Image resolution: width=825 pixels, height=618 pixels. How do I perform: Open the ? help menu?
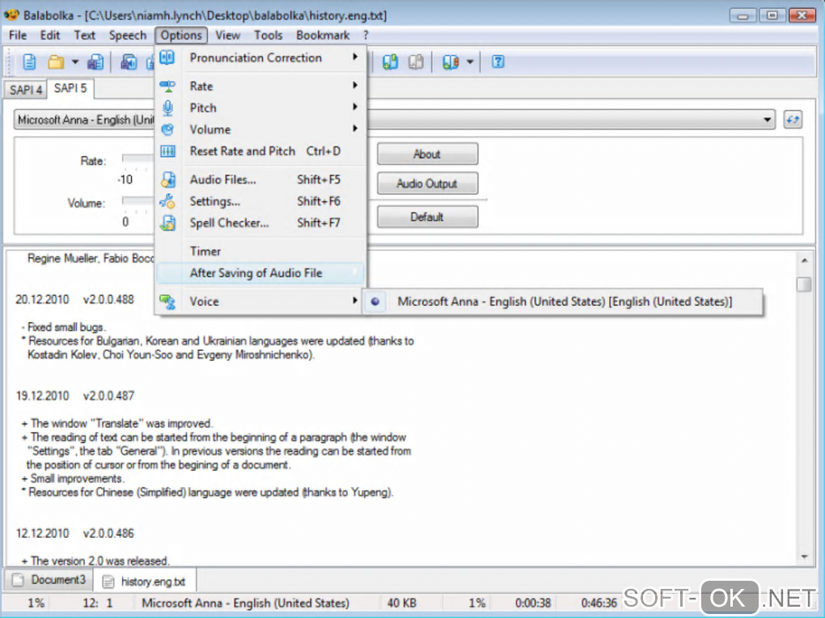(366, 36)
